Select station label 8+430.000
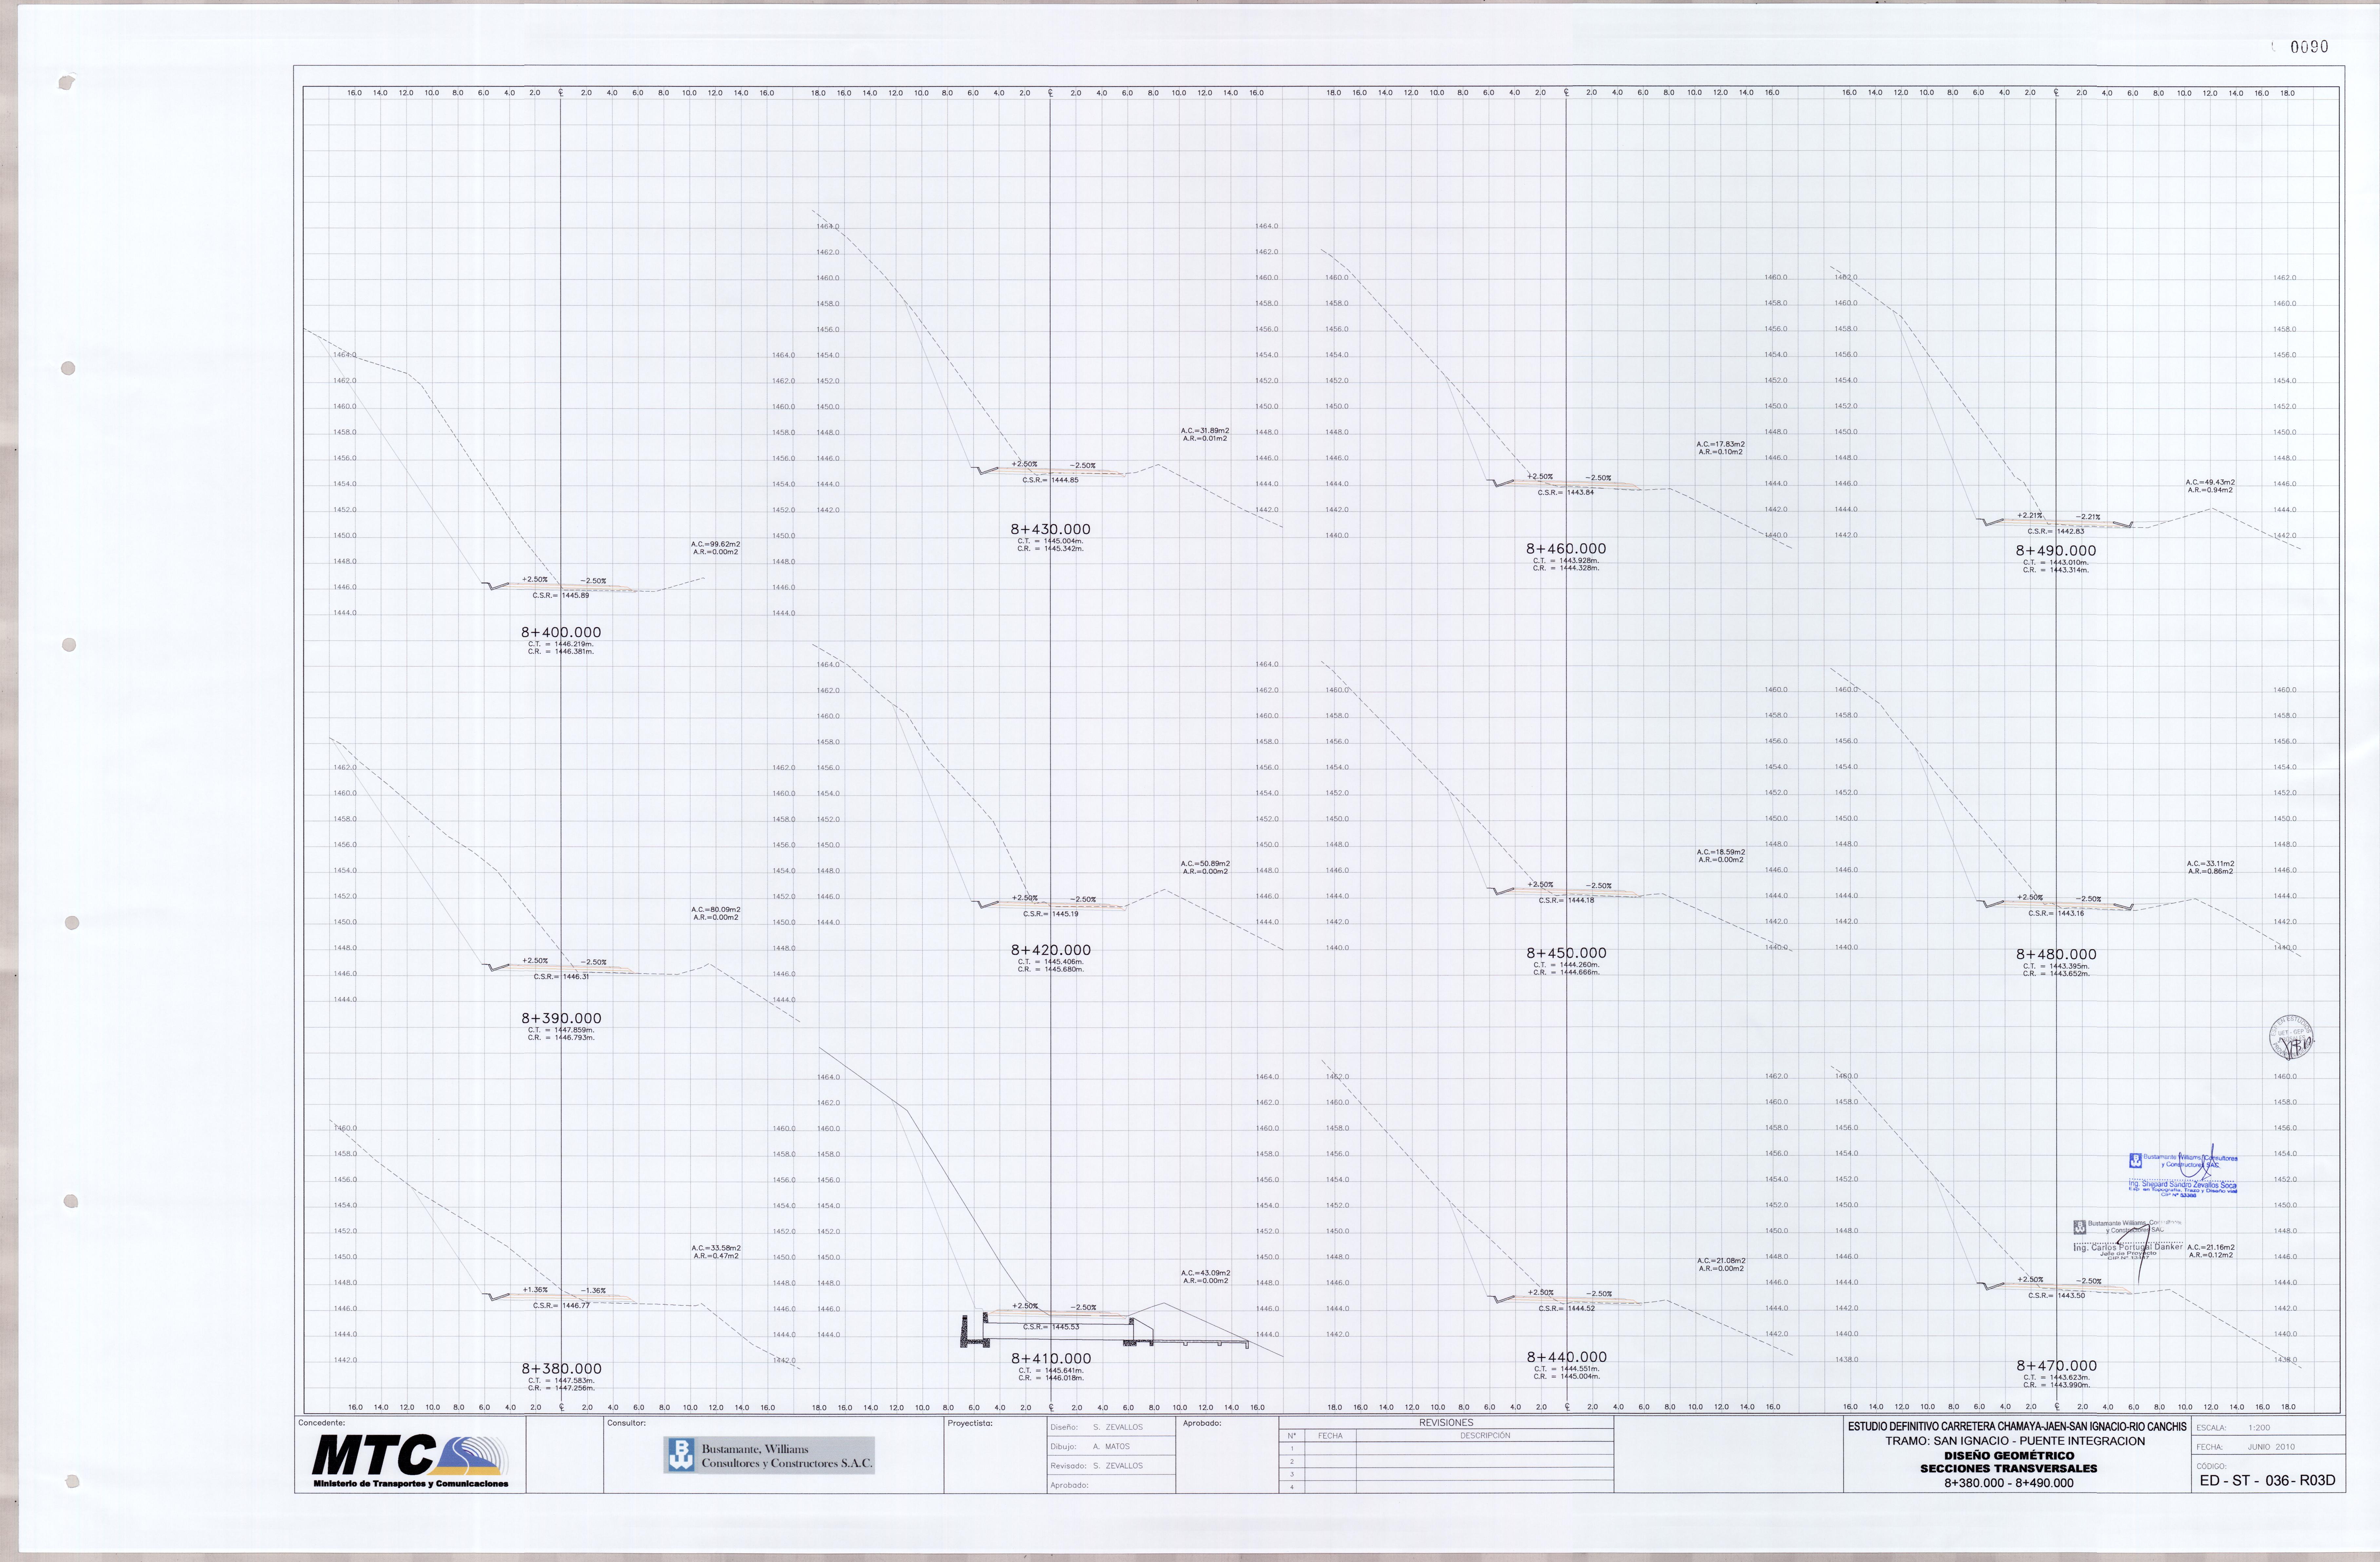The width and height of the screenshot is (2380, 1562). (x=1050, y=530)
